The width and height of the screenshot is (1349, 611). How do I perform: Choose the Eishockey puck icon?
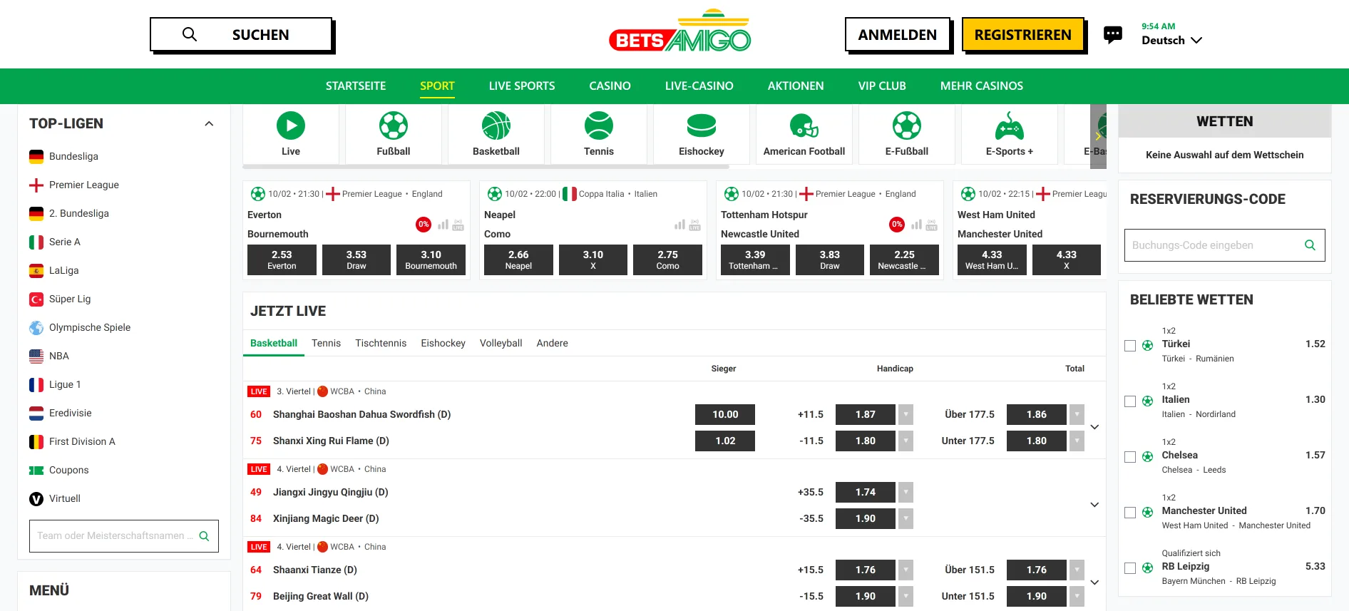702,125
